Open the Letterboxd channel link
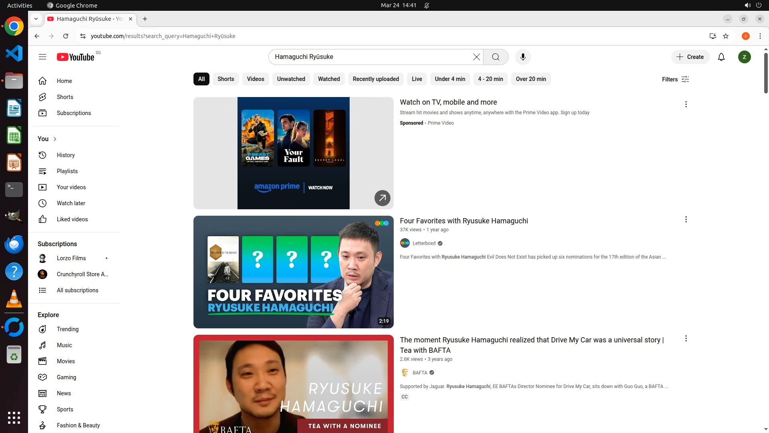 pyautogui.click(x=424, y=243)
